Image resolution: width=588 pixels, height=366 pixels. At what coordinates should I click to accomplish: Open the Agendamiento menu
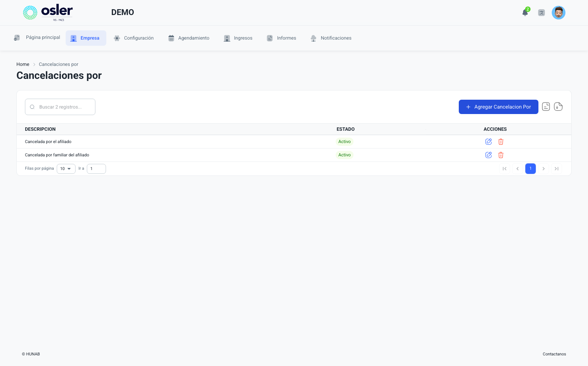pyautogui.click(x=189, y=38)
